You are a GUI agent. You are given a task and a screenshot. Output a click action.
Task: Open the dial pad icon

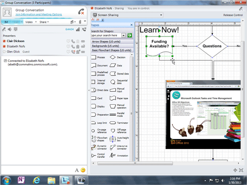pyautogui.click(x=16, y=29)
